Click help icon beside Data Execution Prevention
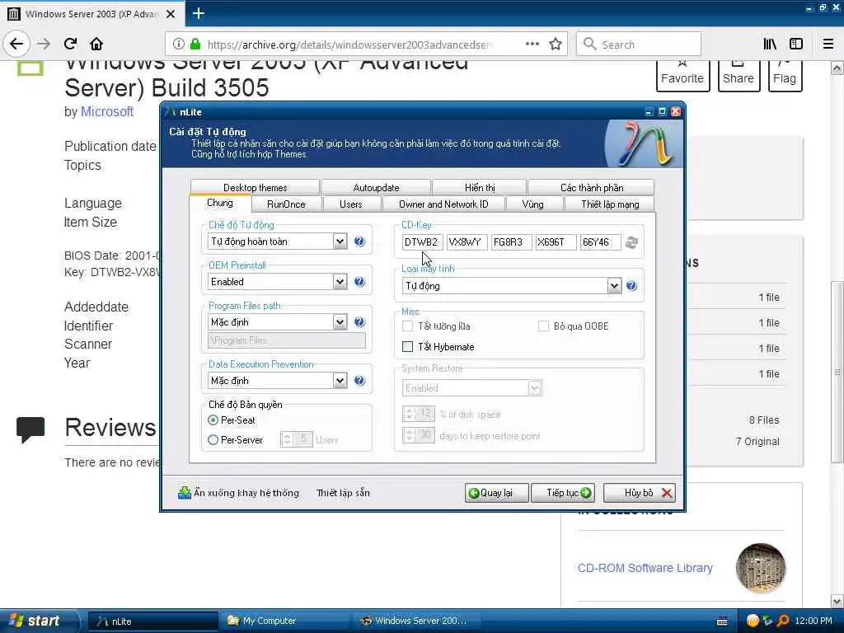Viewport: 844px width, 633px height. pos(359,381)
